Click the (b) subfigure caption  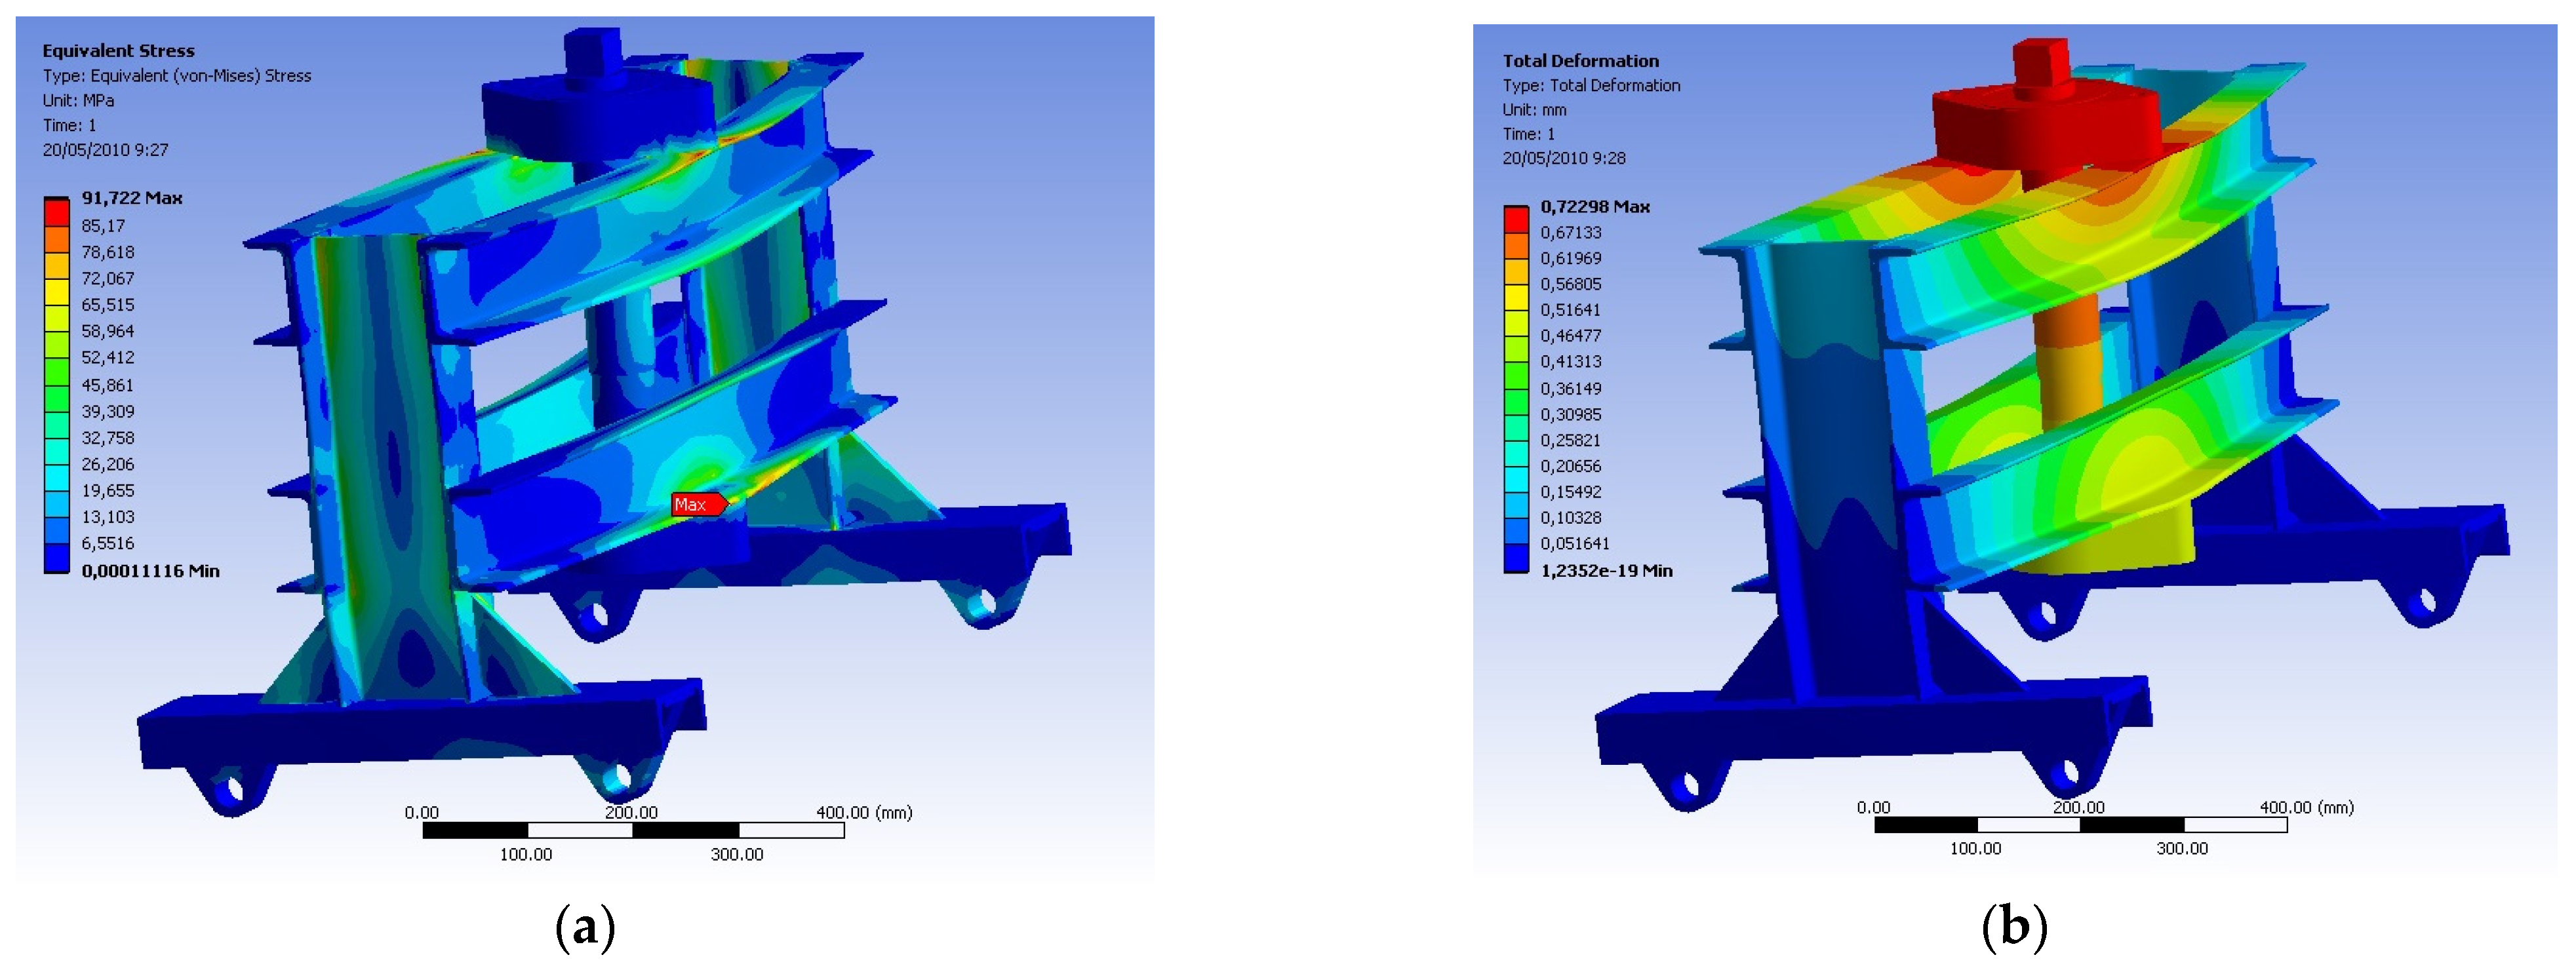point(2014,928)
